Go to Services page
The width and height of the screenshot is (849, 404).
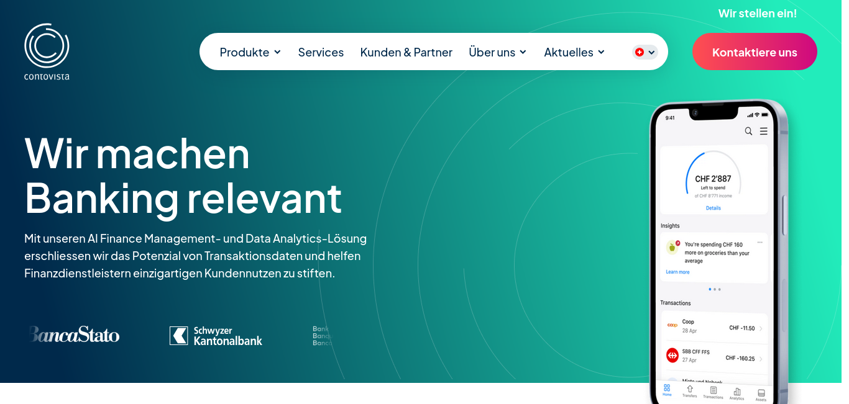(321, 52)
